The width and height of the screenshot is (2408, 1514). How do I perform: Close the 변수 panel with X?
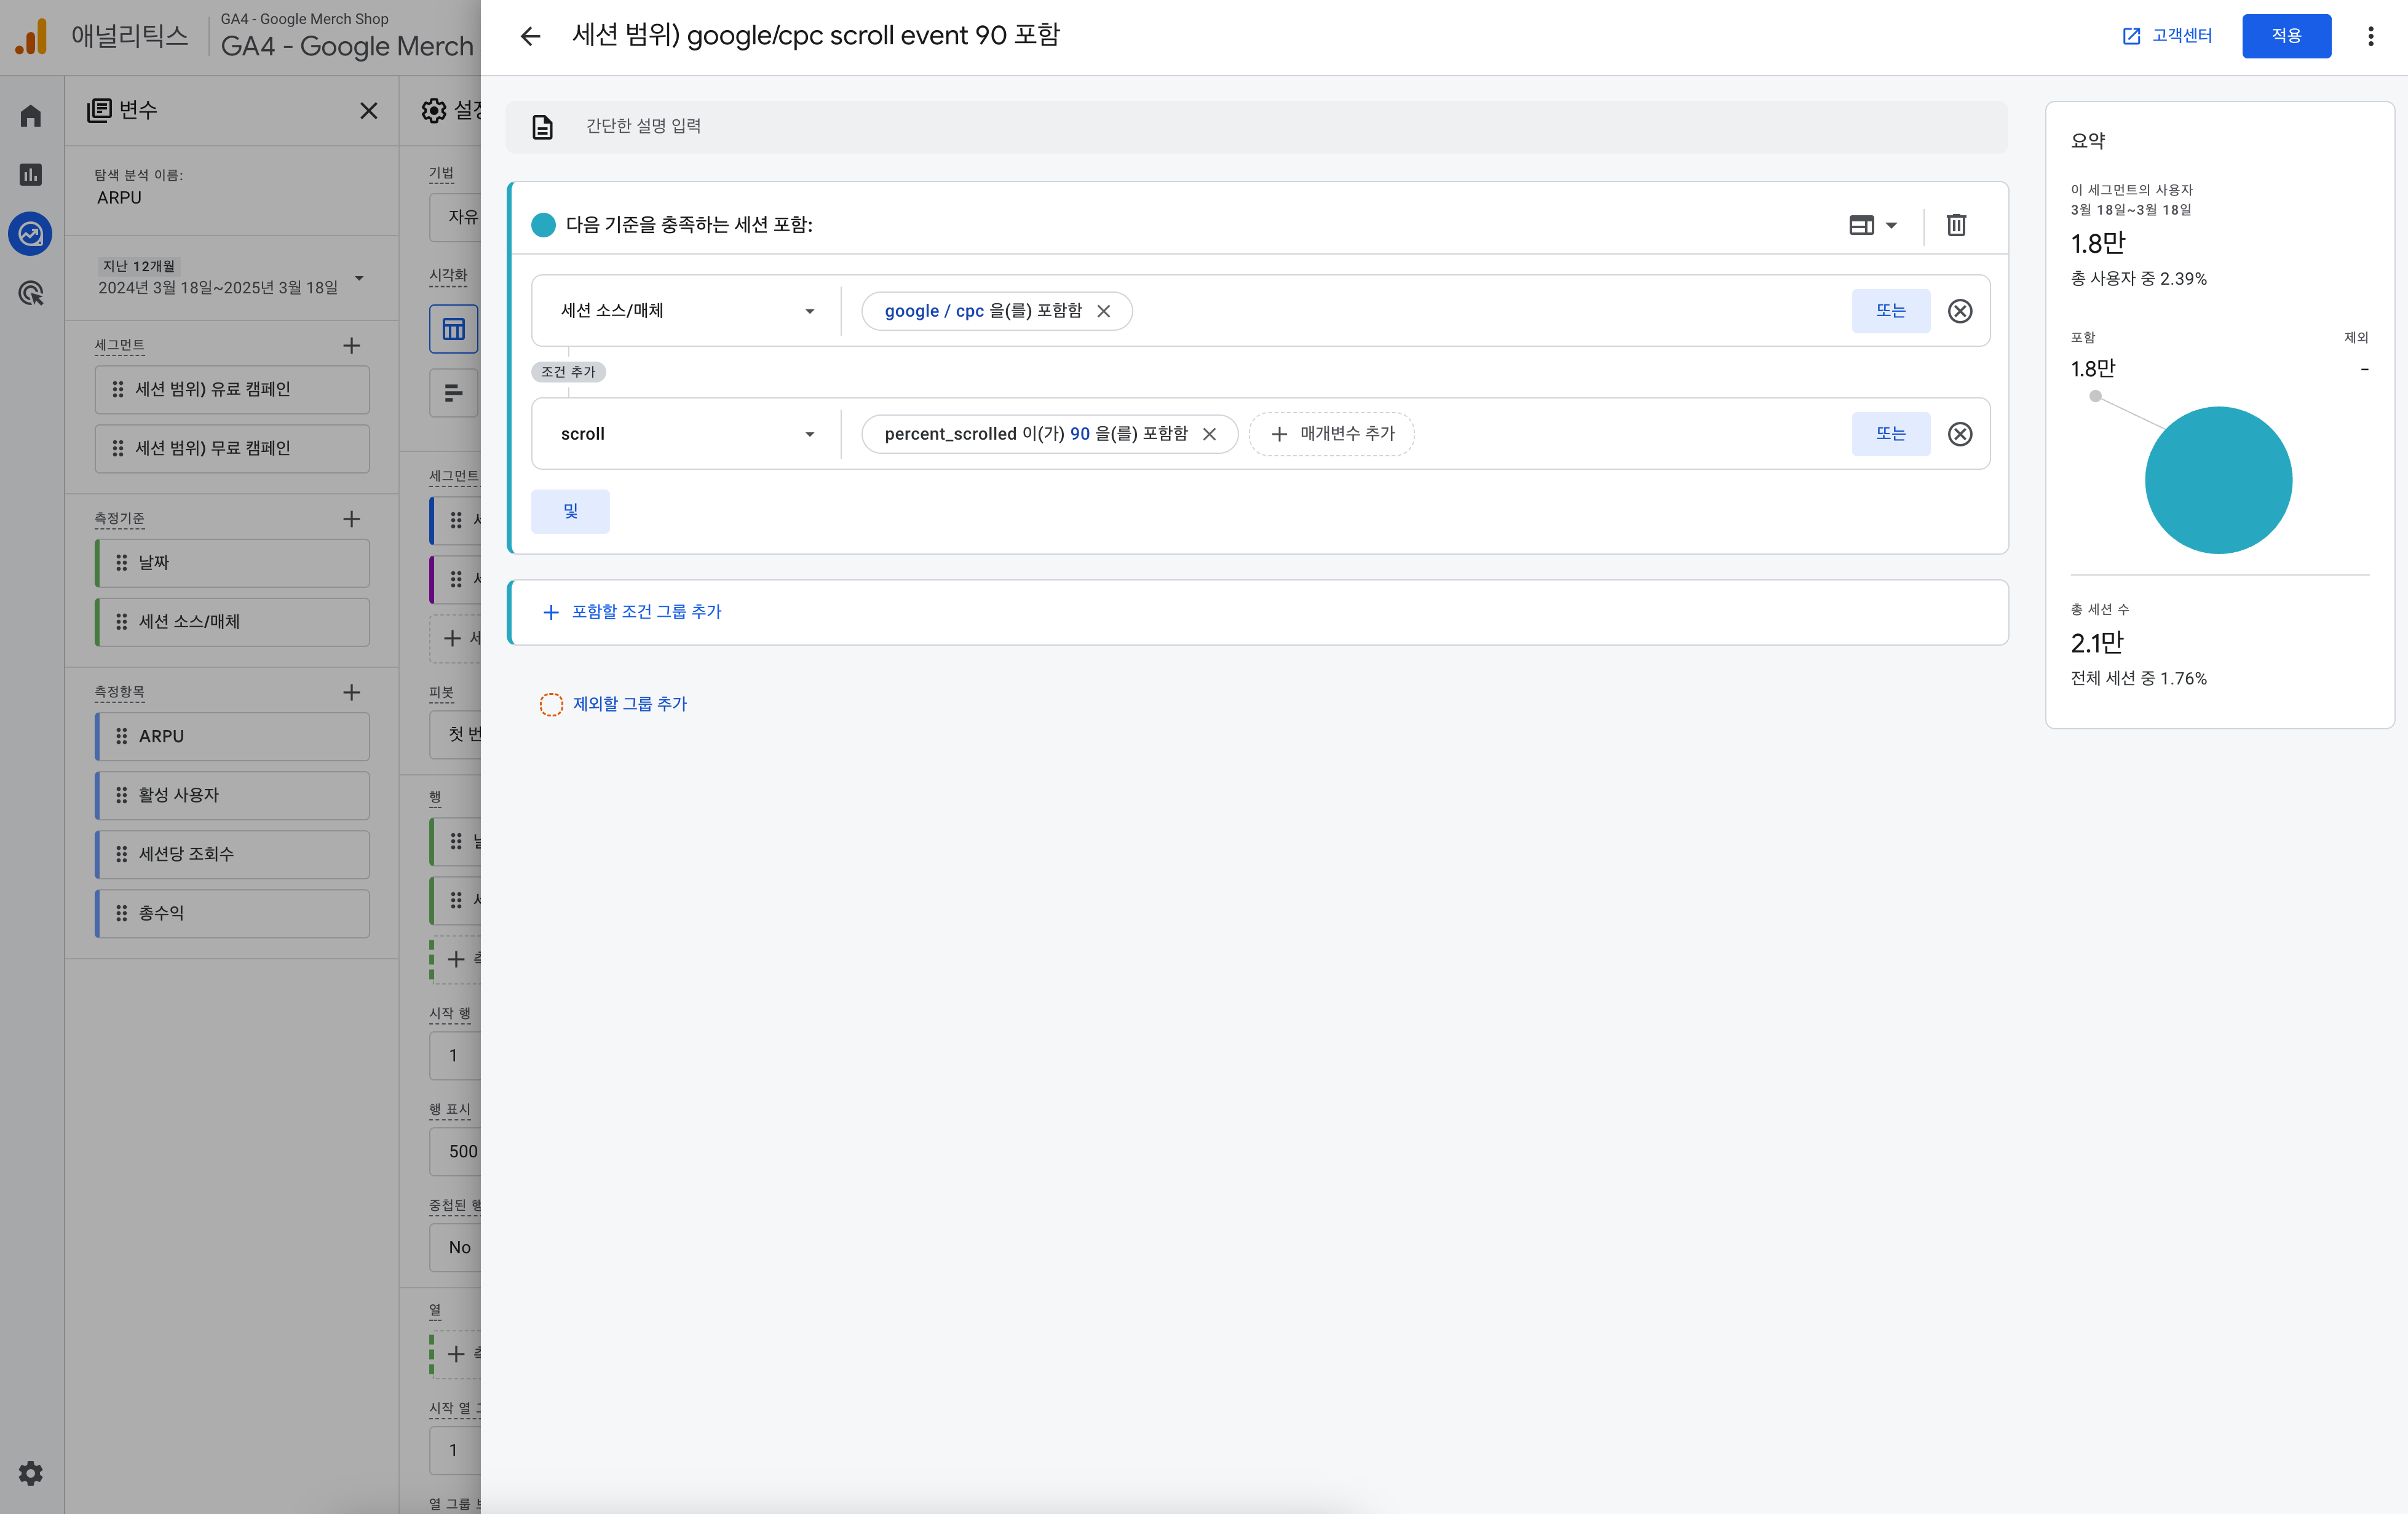(x=369, y=111)
